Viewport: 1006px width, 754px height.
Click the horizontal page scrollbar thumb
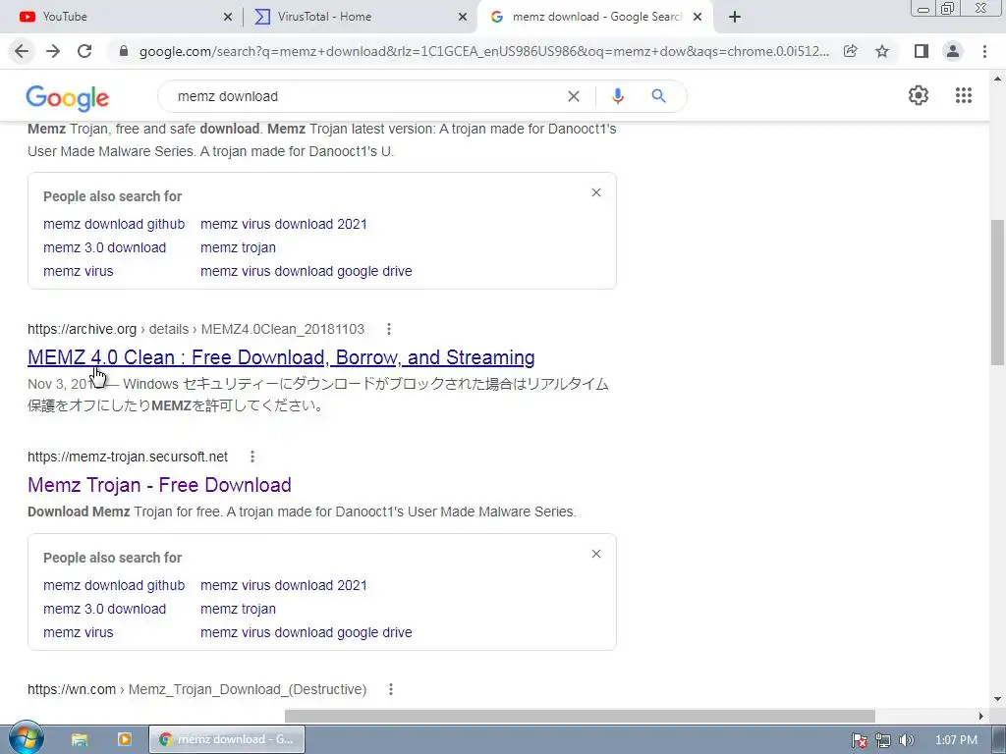tap(580, 716)
